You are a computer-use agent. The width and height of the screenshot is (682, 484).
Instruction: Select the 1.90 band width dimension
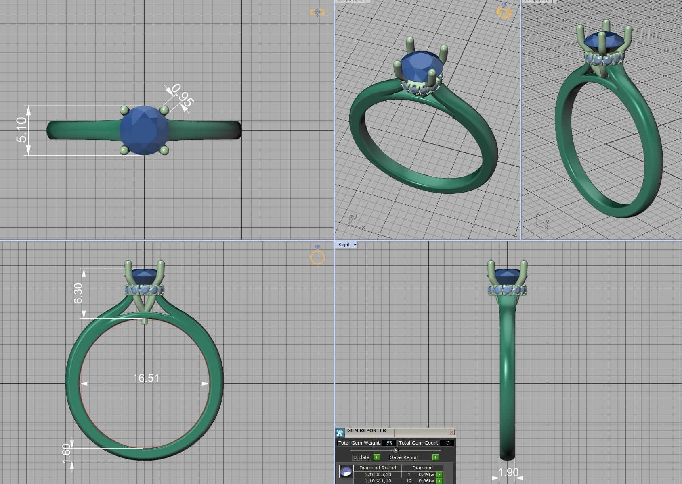508,472
